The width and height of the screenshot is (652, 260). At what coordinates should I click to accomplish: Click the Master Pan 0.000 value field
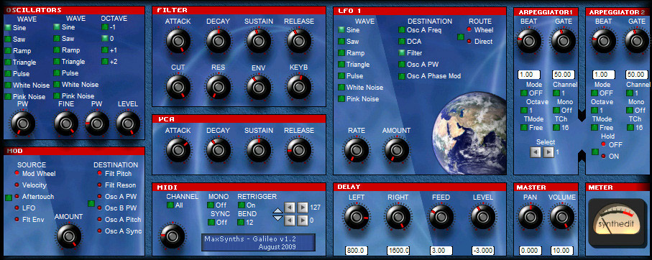pos(530,251)
